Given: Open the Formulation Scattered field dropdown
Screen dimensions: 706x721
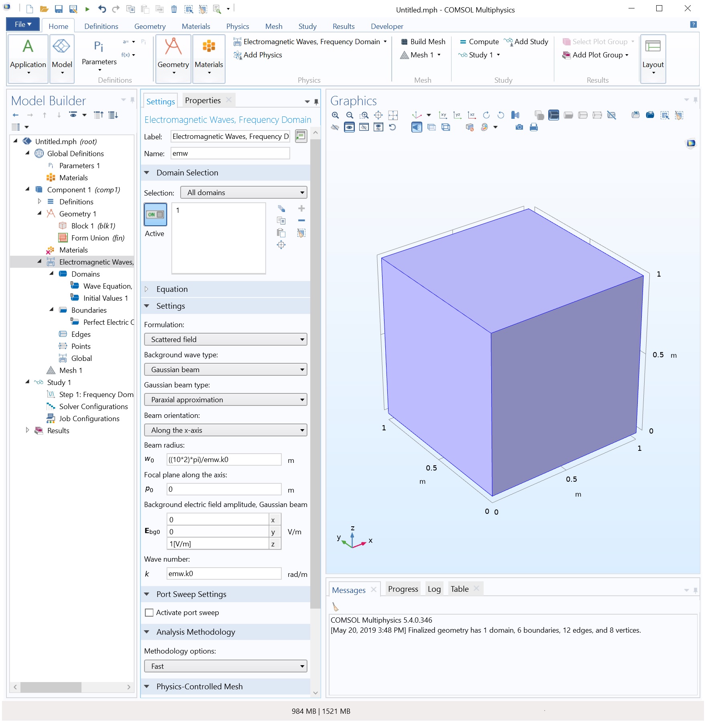Looking at the screenshot, I should [x=225, y=340].
